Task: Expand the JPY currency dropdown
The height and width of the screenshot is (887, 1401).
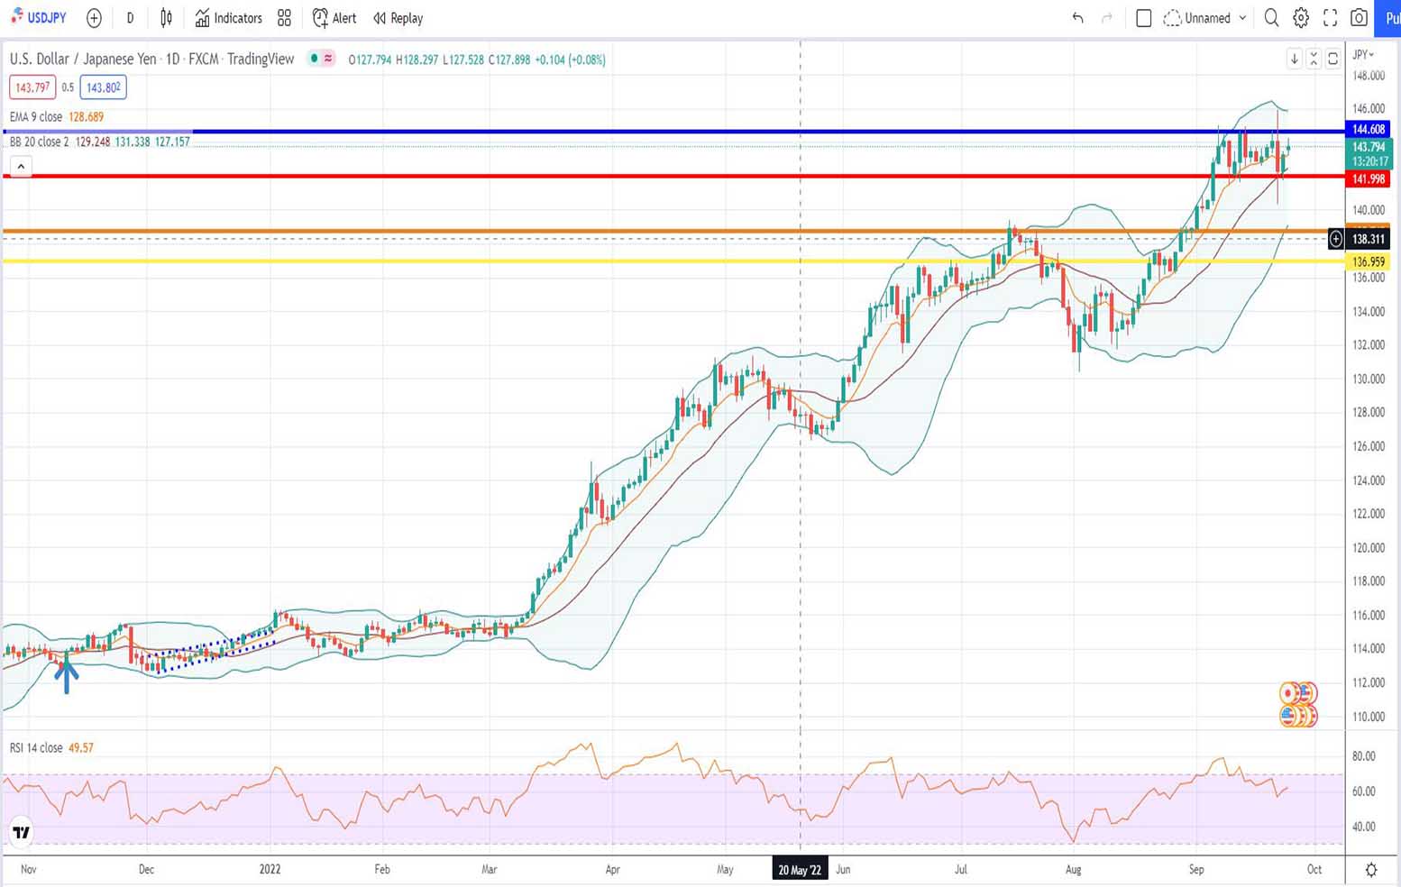Action: (1363, 55)
